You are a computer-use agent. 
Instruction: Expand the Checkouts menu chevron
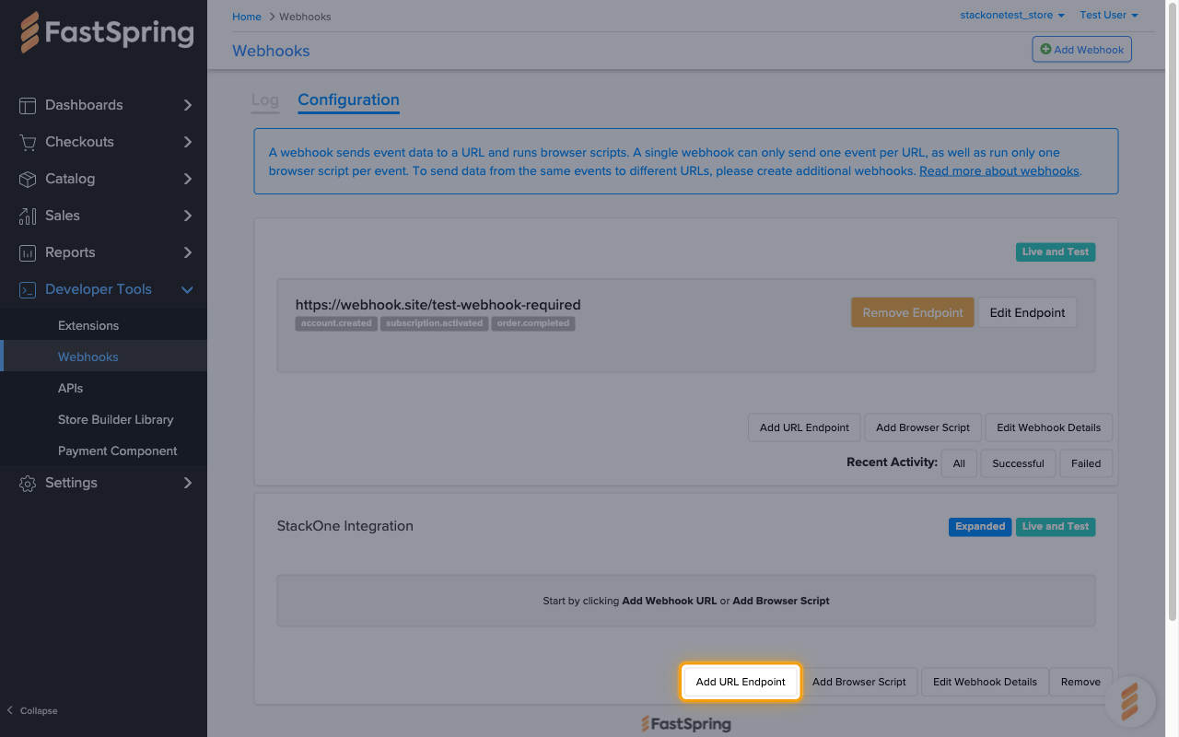[x=188, y=142]
